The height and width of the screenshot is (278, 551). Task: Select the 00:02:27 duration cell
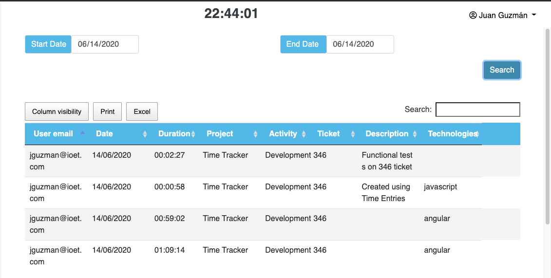coord(170,155)
